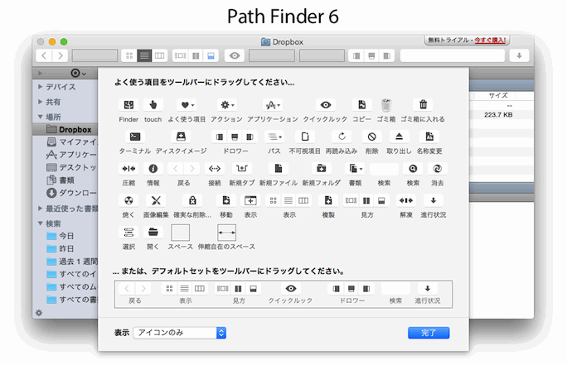
Task: Select the ターミナル terminal icon
Action: pos(135,137)
